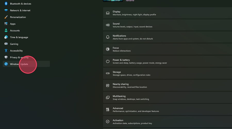Open Storage settings row
This screenshot has height=129, width=232.
click(168, 73)
